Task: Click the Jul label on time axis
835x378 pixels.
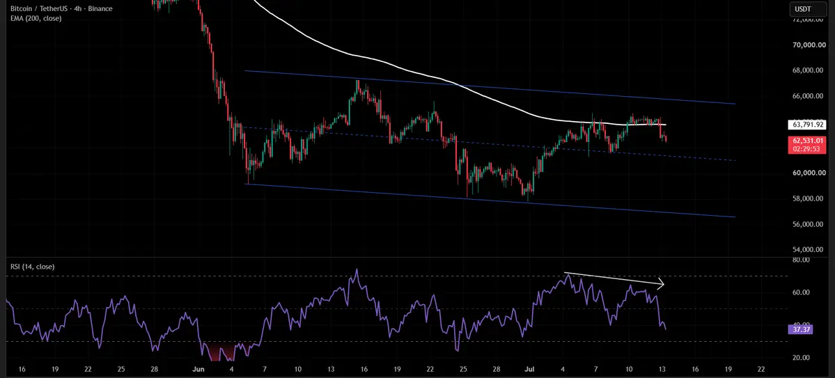Action: click(x=529, y=369)
